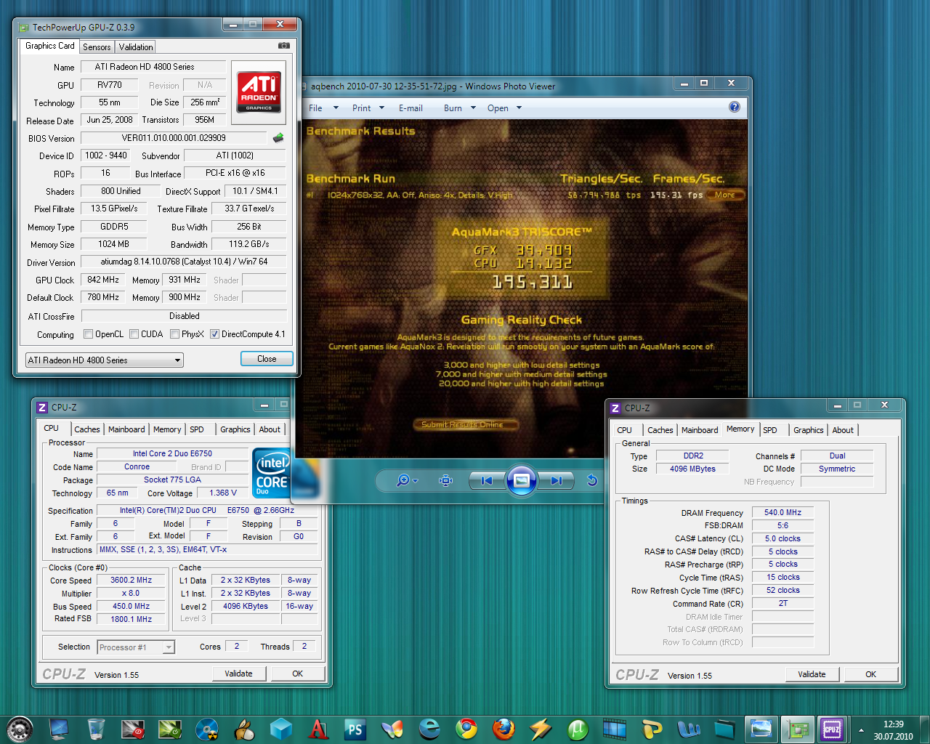
Task: Open uTorrent from taskbar
Action: pyautogui.click(x=578, y=729)
